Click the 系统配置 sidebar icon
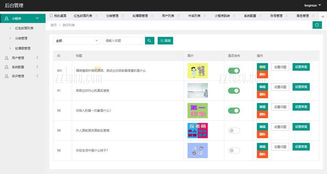This screenshot has width=327, height=174. tap(7, 67)
